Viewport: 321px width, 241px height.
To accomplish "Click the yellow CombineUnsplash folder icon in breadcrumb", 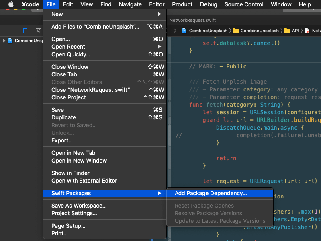I will click(x=236, y=31).
